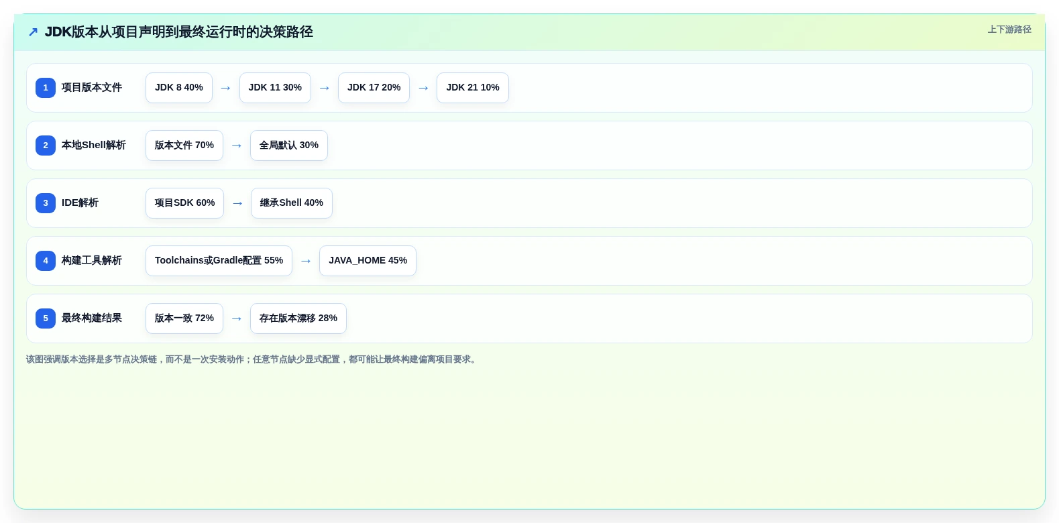Click step badge 5 for 最终构建结果
The height and width of the screenshot is (523, 1059).
[x=46, y=318]
